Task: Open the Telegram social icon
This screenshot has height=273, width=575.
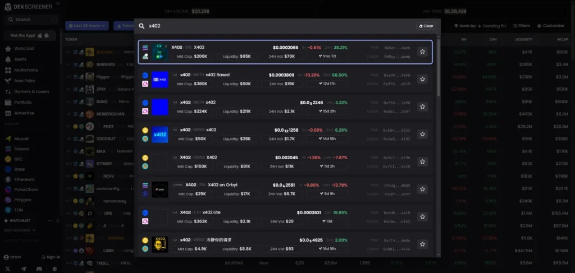Action: (24, 269)
